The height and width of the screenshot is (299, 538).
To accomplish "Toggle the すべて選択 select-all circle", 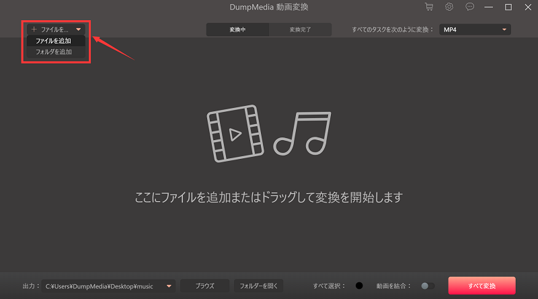I will 359,286.
